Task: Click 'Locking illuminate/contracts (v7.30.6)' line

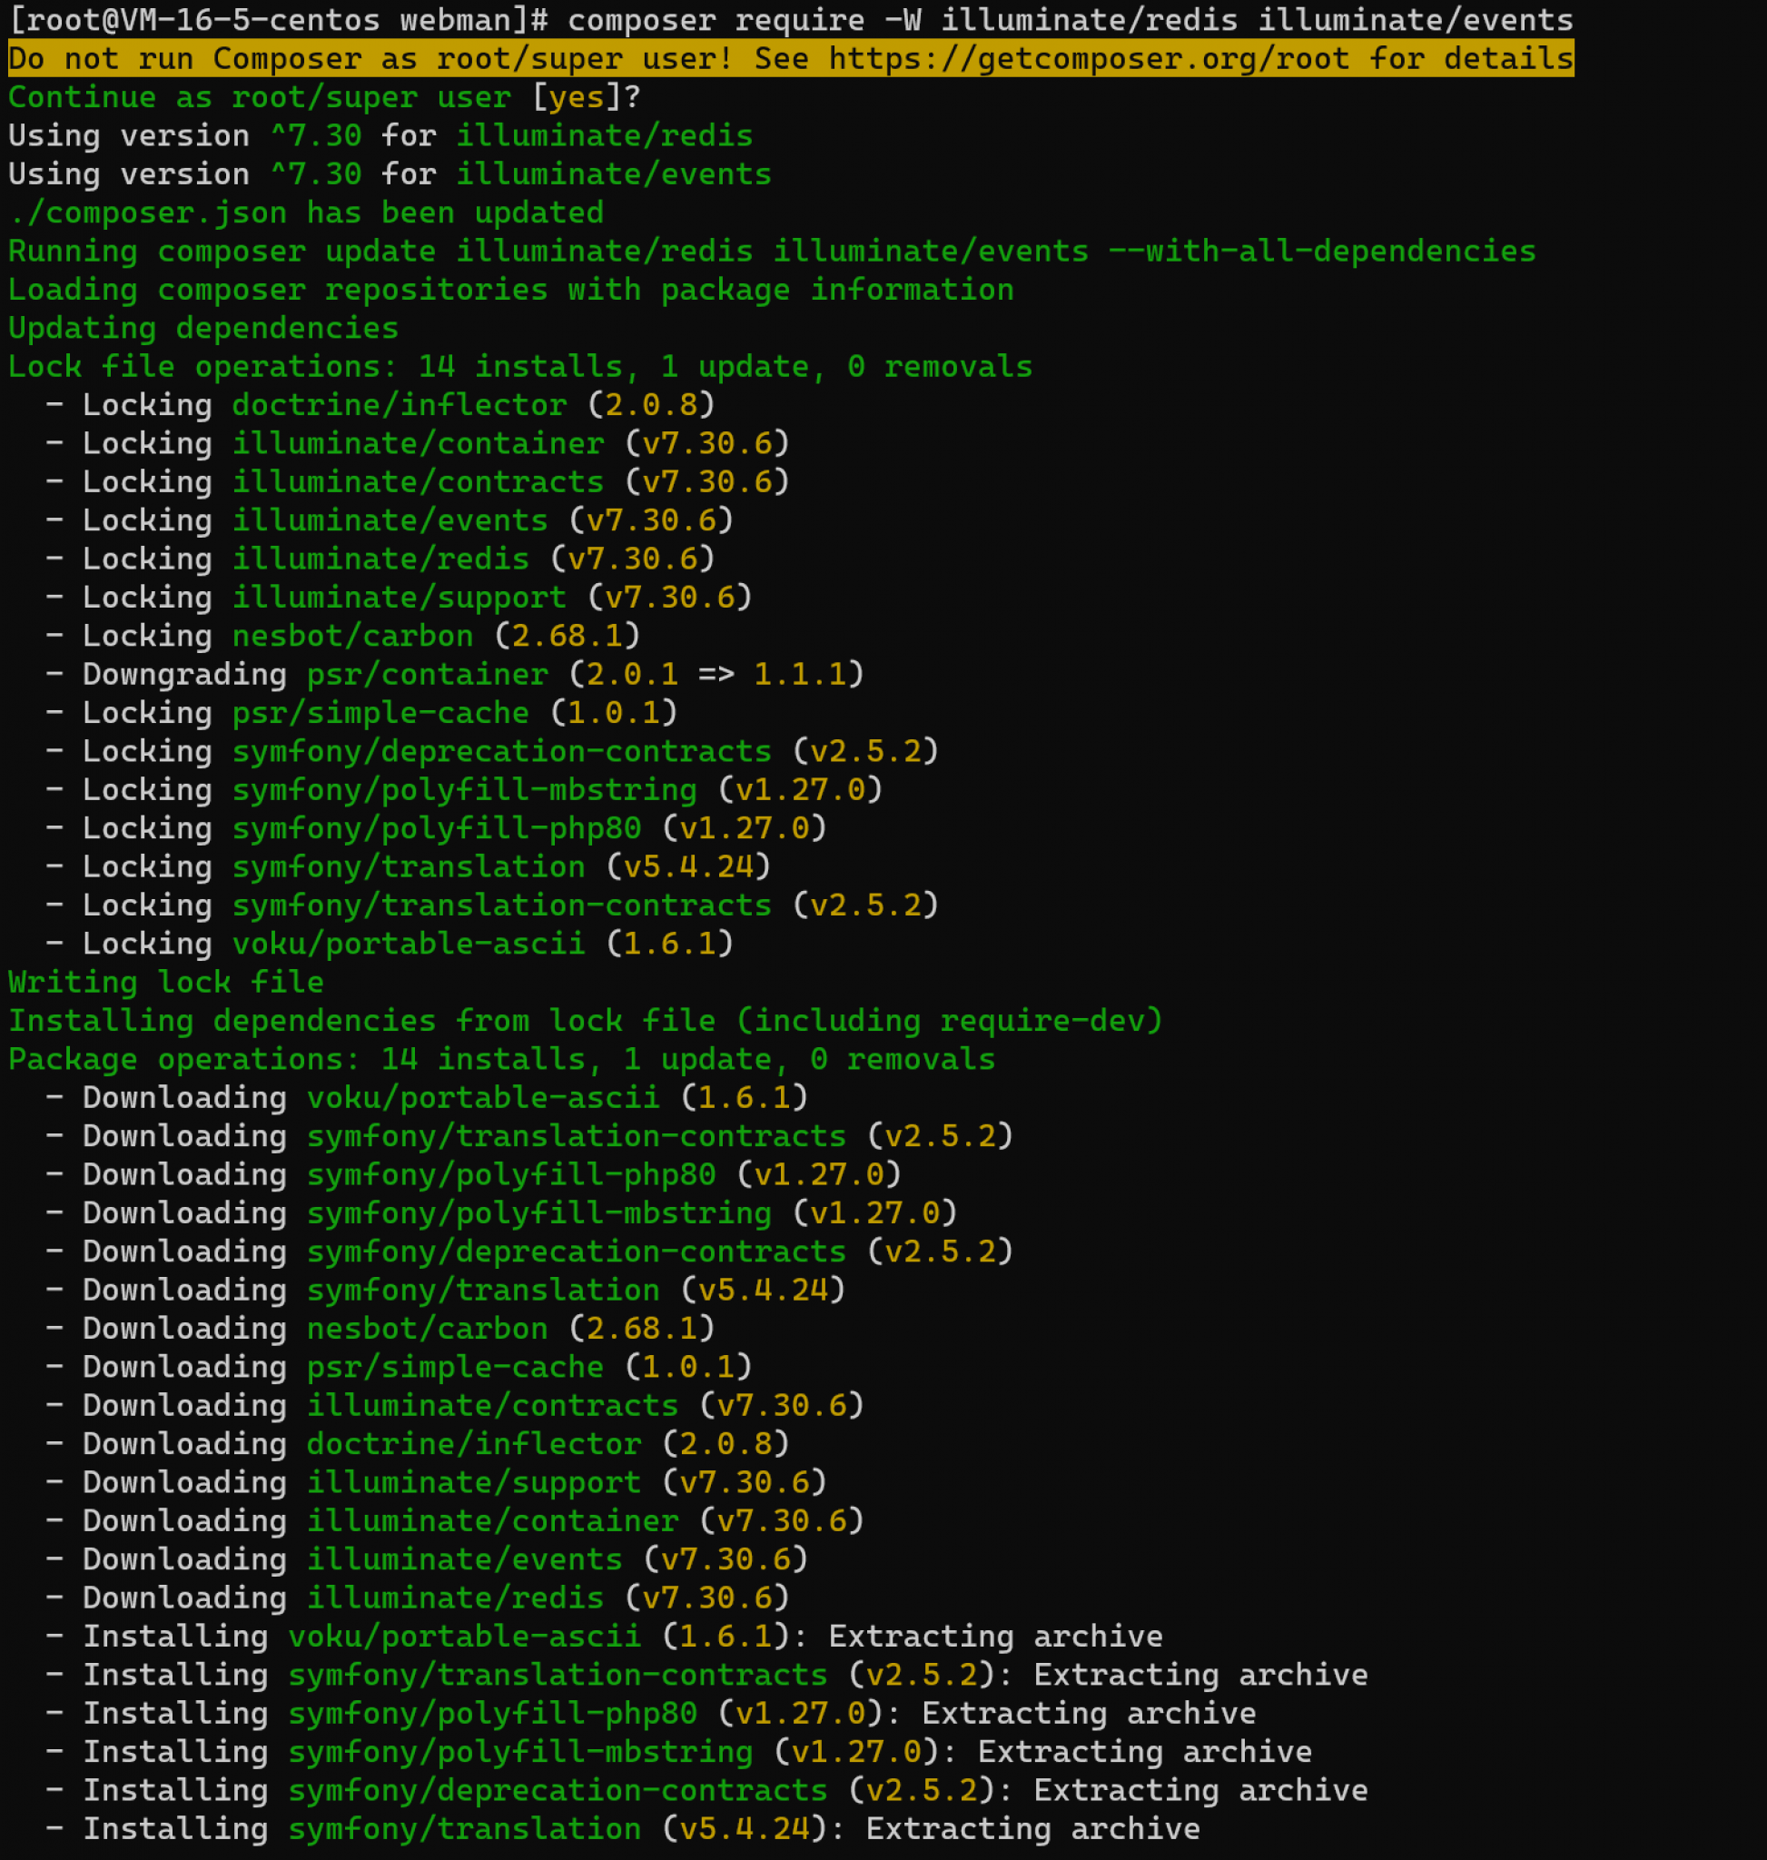Action: click(418, 482)
